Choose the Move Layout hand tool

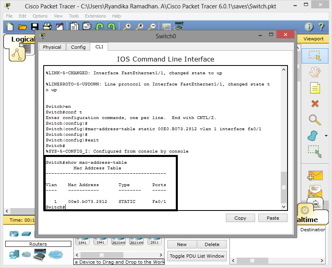click(315, 72)
